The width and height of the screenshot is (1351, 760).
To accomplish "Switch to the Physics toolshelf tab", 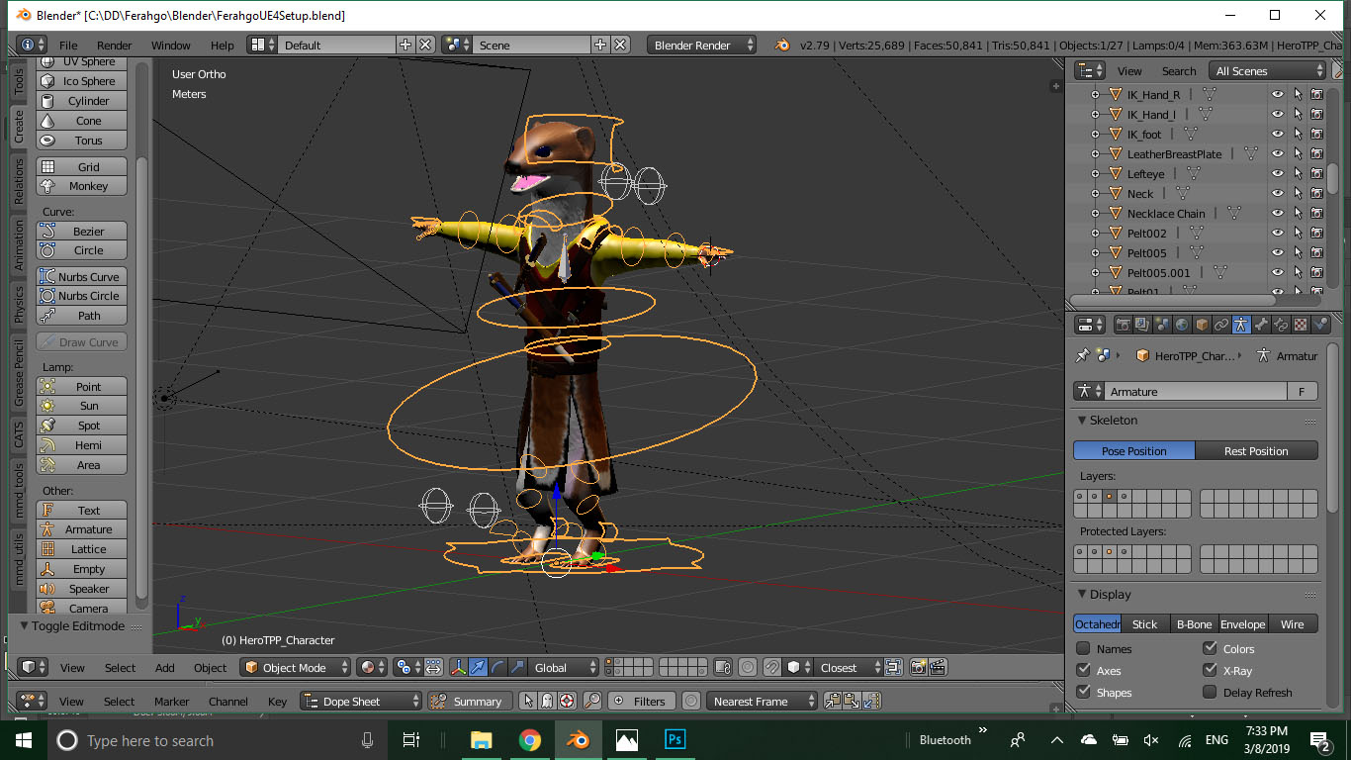I will tap(19, 305).
